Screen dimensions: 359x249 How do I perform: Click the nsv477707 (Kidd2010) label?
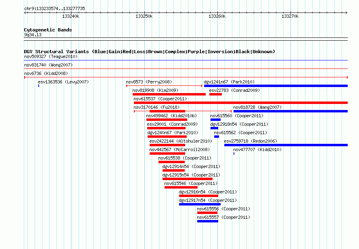(257, 149)
